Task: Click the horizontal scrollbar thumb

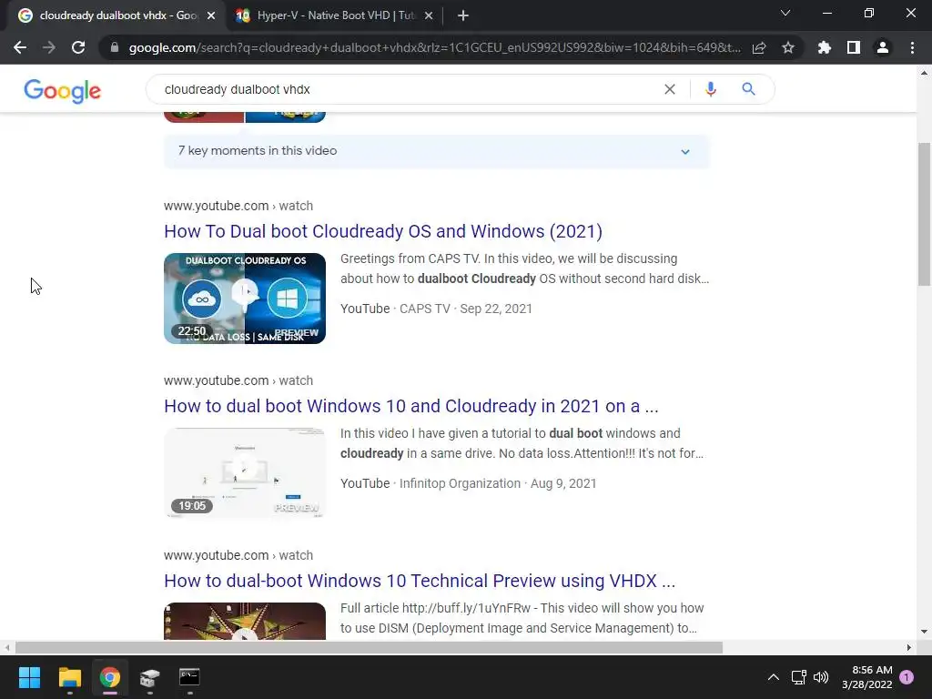Action: (x=369, y=647)
